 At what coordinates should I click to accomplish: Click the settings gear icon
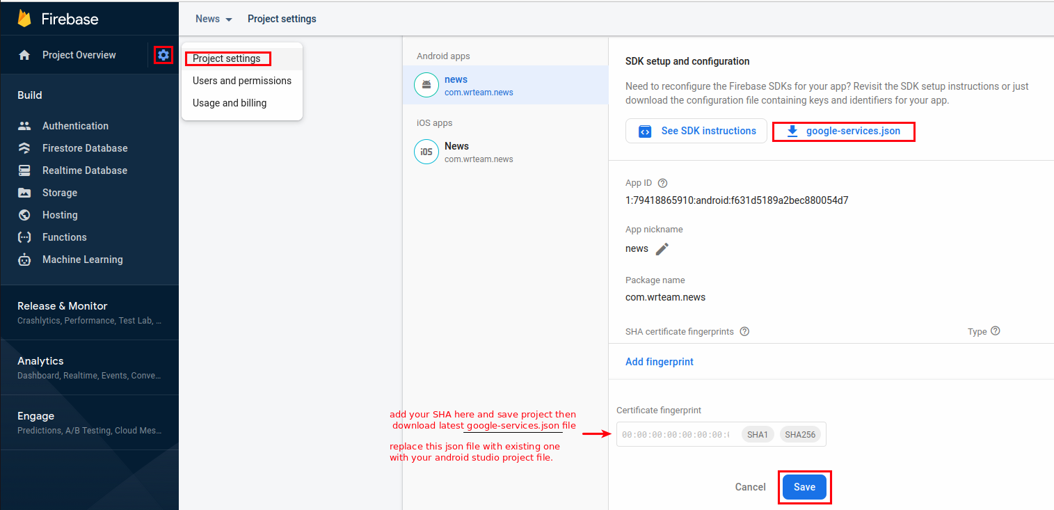tap(163, 55)
